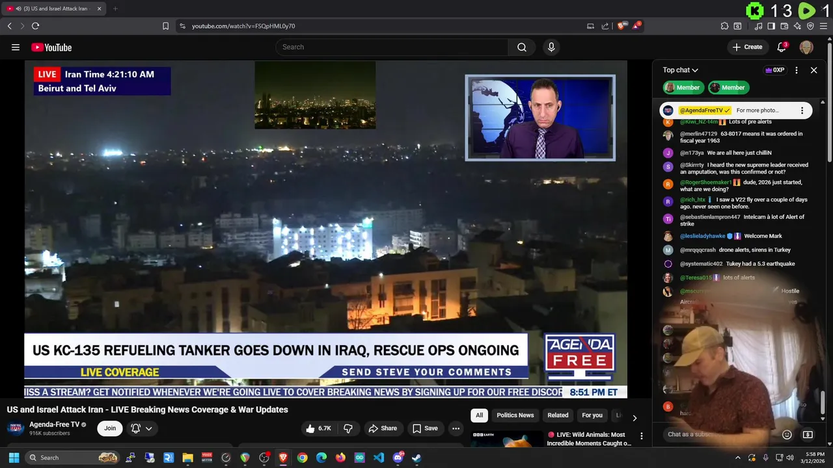Open the account avatar menu
This screenshot has height=468, width=833.
(x=806, y=47)
